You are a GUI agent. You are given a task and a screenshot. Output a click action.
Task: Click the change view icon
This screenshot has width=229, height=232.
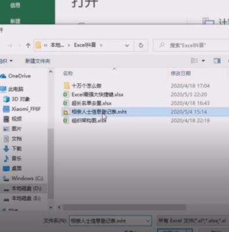194,61
